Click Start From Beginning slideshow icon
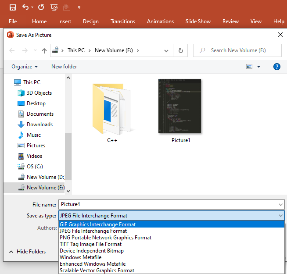The height and width of the screenshot is (274, 287). [54, 7]
